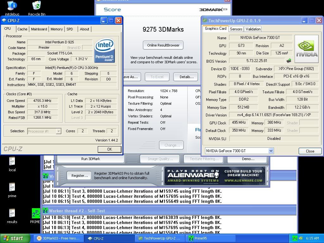Click the GPU-Z title bar icon

(205, 20)
